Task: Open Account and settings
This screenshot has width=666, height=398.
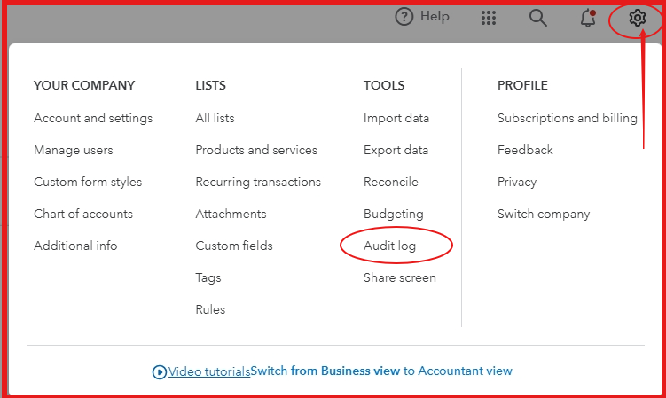Action: 93,118
